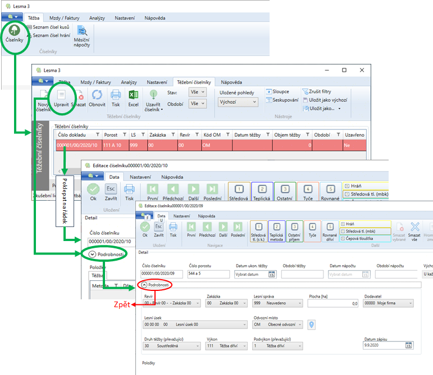Click map pin next to Odvozní místo
Image resolution: width=433 pixels, height=375 pixels.
click(312, 325)
